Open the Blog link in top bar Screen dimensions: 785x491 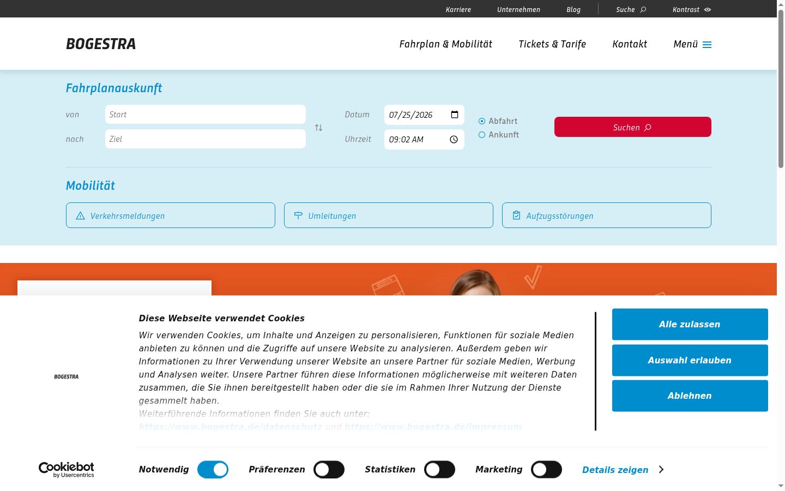573,10
